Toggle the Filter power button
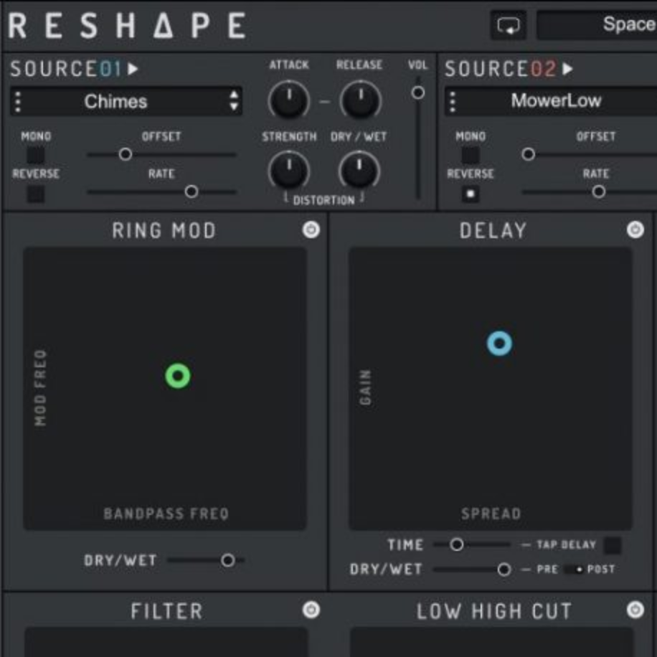Screen dimensions: 657x657 tap(311, 610)
